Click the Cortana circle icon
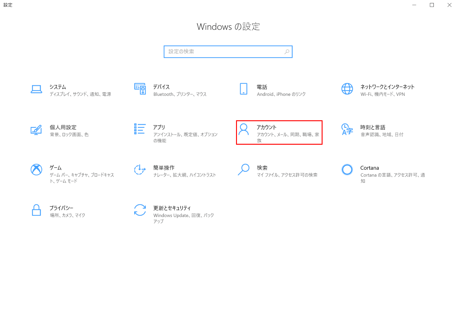Image resolution: width=457 pixels, height=309 pixels. 347,169
